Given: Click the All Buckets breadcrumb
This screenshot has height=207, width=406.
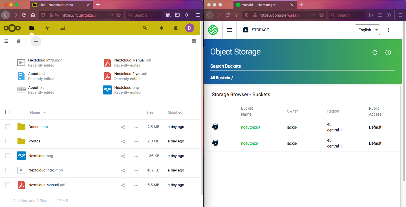Looking at the screenshot, I should (220, 78).
